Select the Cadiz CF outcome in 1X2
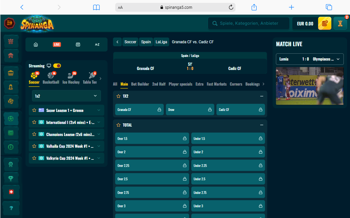Image resolution: width=350 pixels, height=218 pixels. [x=241, y=109]
